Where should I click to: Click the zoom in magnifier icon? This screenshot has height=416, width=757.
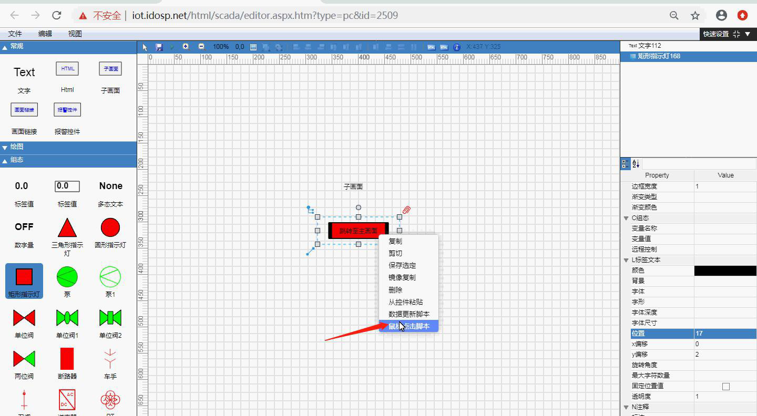pyautogui.click(x=186, y=47)
